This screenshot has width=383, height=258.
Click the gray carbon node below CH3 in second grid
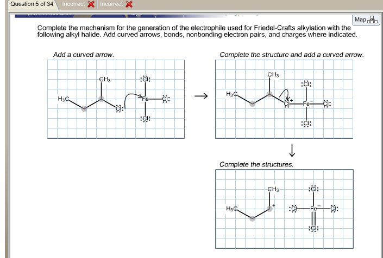[x=269, y=94]
